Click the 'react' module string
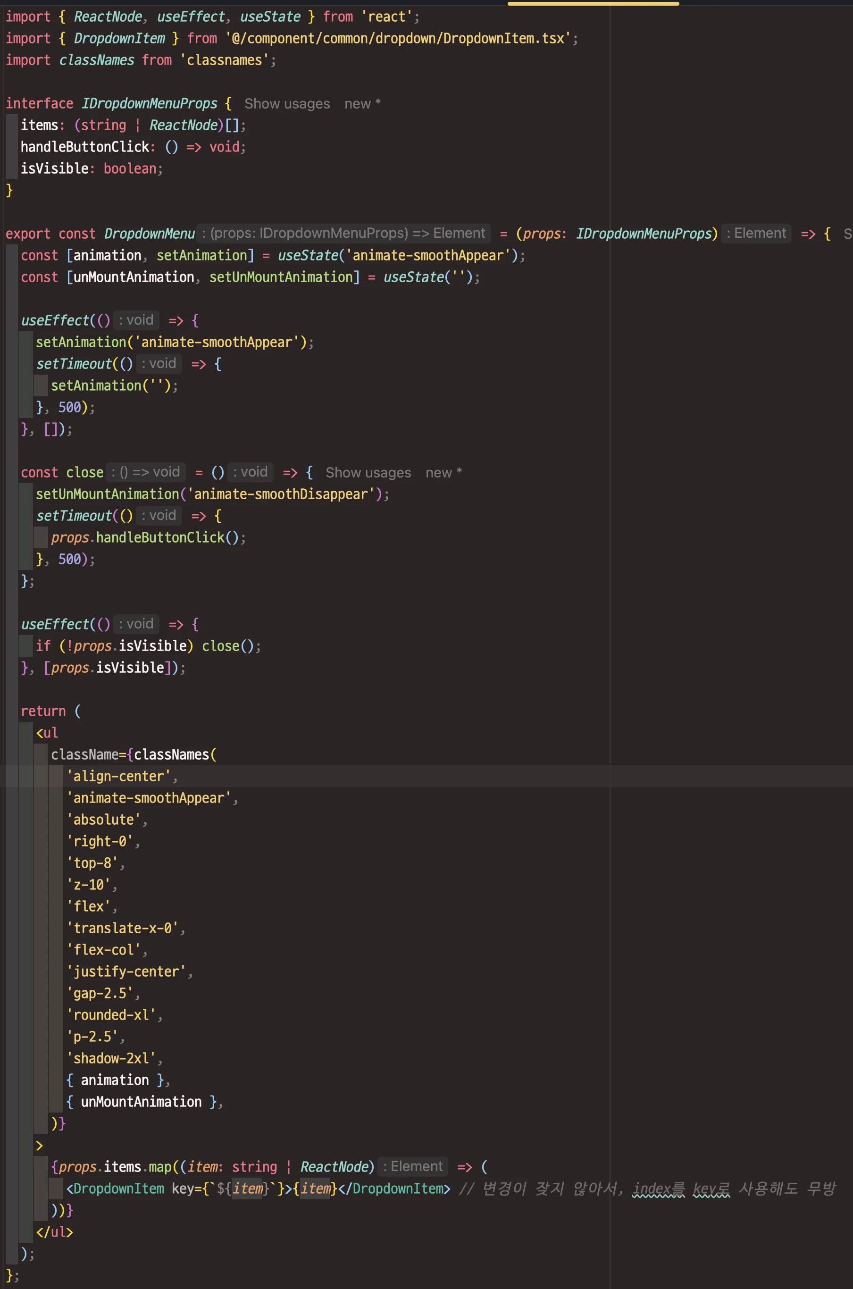Screen dimensions: 853x1289 (387, 17)
